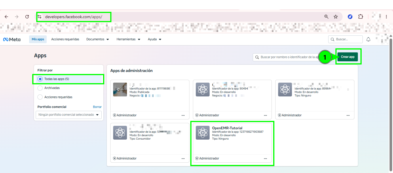393x173 pixels.
Task: Click Administrador label in published app card
Action: [x=127, y=115]
